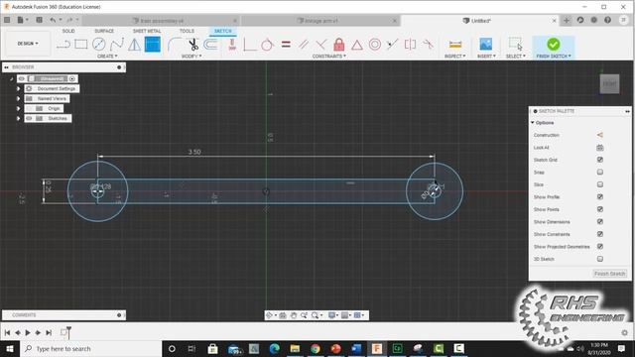Open the Design workspace dropdown
This screenshot has width=635, height=357.
[x=28, y=44]
